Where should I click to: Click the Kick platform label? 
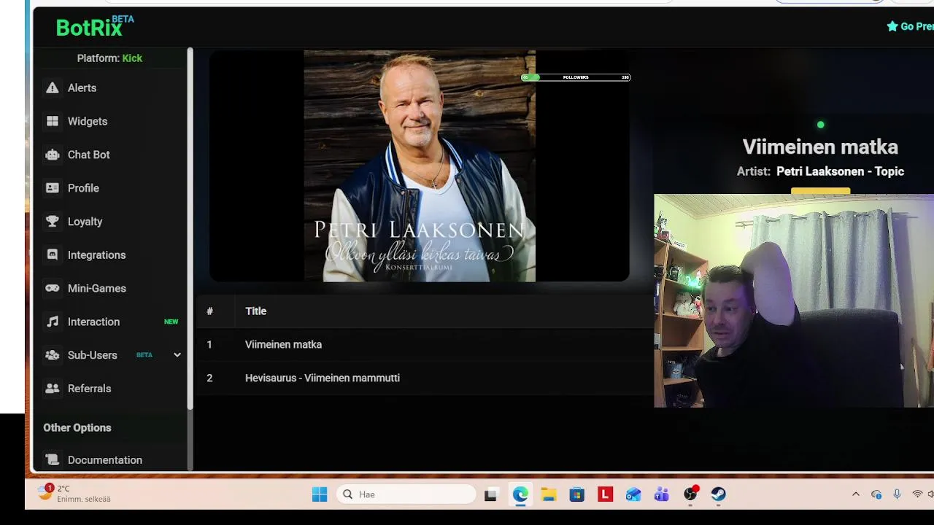[132, 58]
